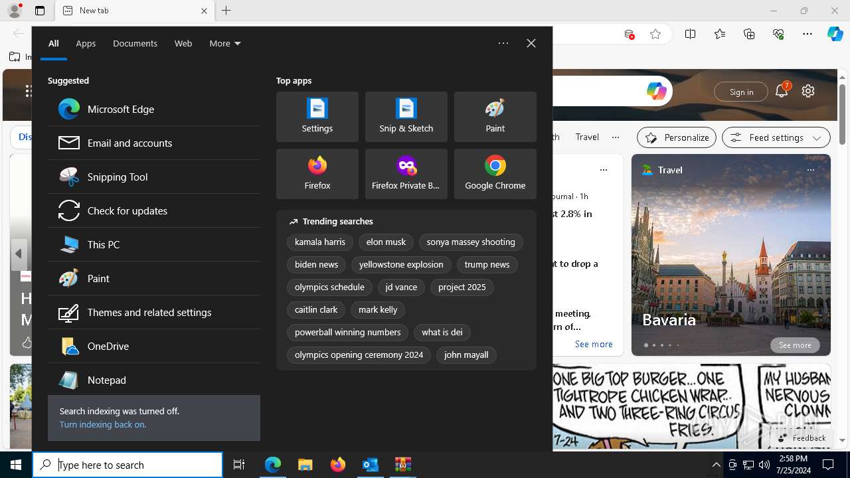Switch to Documents search tab
This screenshot has height=478, width=850.
pos(135,43)
